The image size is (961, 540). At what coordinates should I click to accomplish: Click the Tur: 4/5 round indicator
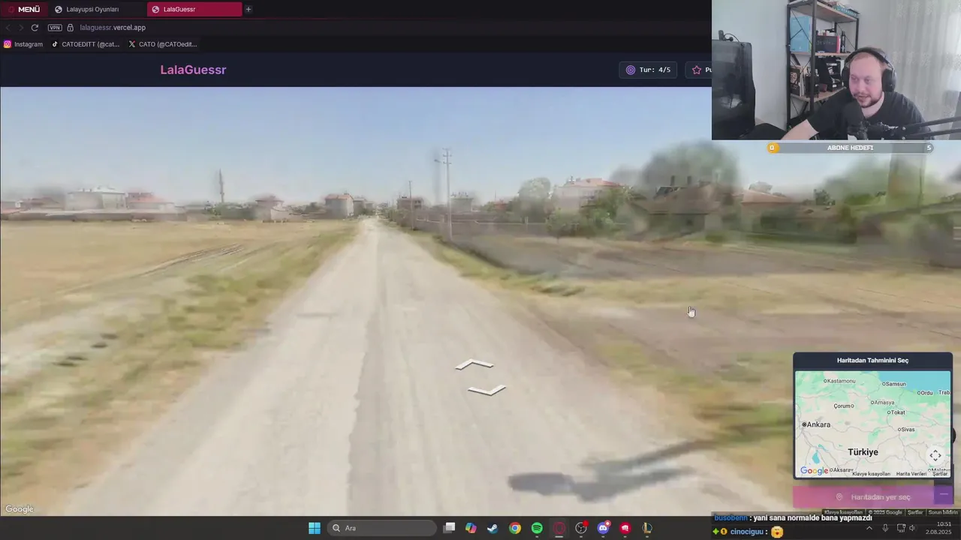(648, 70)
